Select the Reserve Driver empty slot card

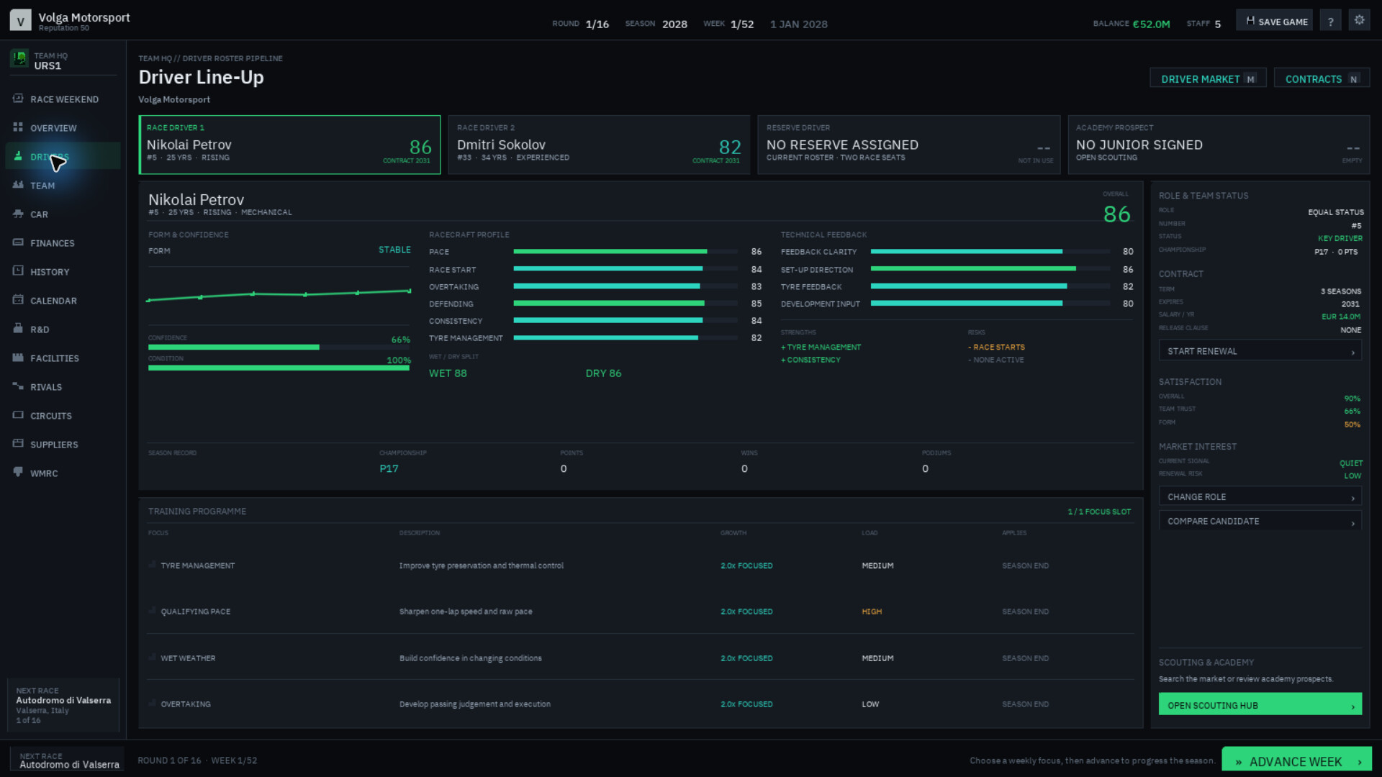tap(908, 145)
